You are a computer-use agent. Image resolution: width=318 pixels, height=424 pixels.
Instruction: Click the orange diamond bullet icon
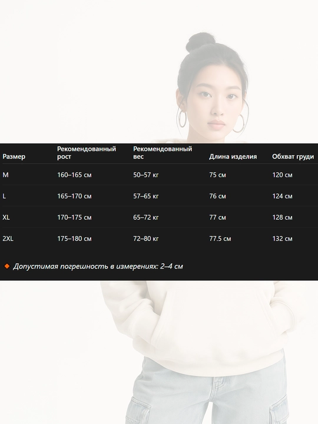7,266
